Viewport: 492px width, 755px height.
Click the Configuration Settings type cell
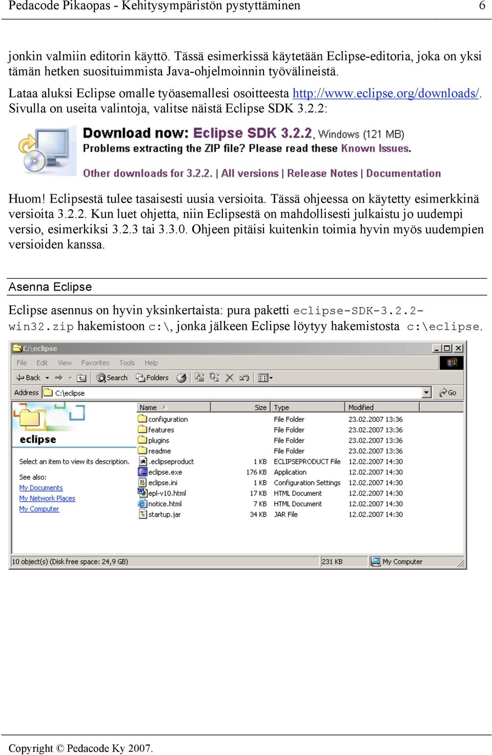(x=307, y=483)
